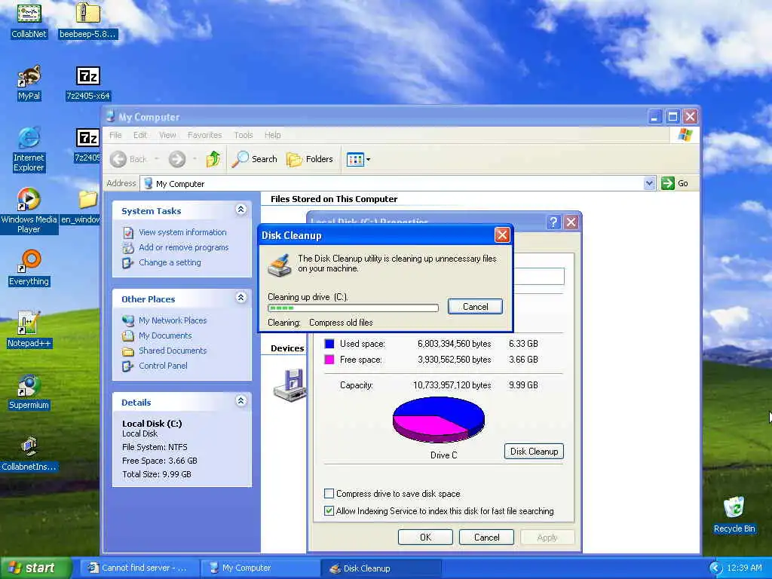The height and width of the screenshot is (579, 772).
Task: Click the Disk Cleanup button in Properties
Action: pos(535,451)
